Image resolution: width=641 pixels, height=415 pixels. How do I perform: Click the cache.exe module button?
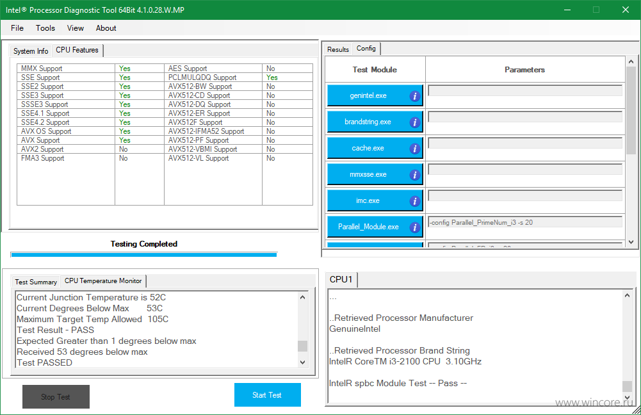tap(375, 148)
